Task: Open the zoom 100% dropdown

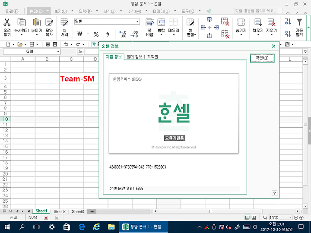Action: (x=290, y=217)
